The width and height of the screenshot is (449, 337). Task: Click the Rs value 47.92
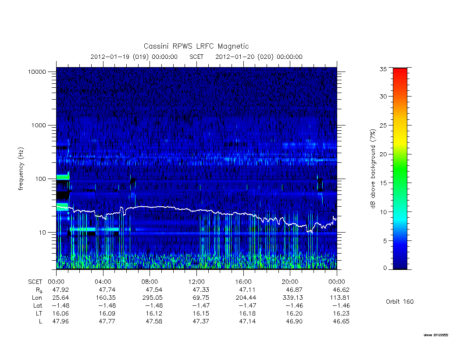(x=61, y=290)
